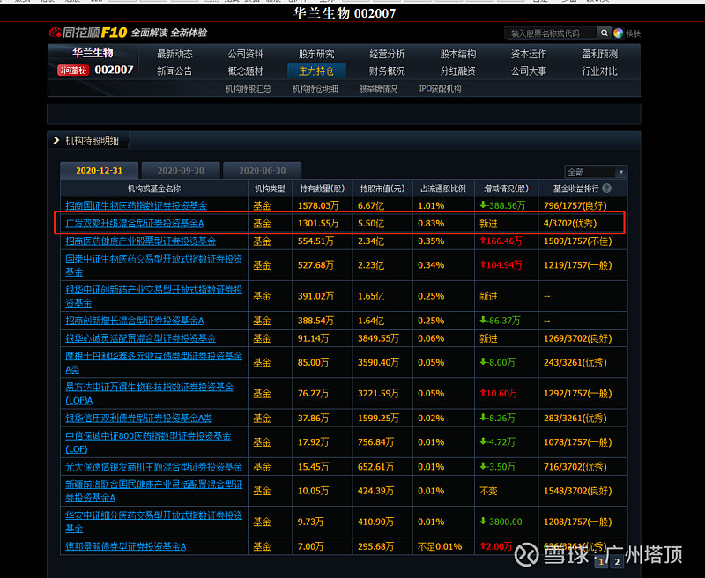The width and height of the screenshot is (705, 578).
Task: Open 易方达中证万得生物科技指数 fund link
Action: pos(149,393)
